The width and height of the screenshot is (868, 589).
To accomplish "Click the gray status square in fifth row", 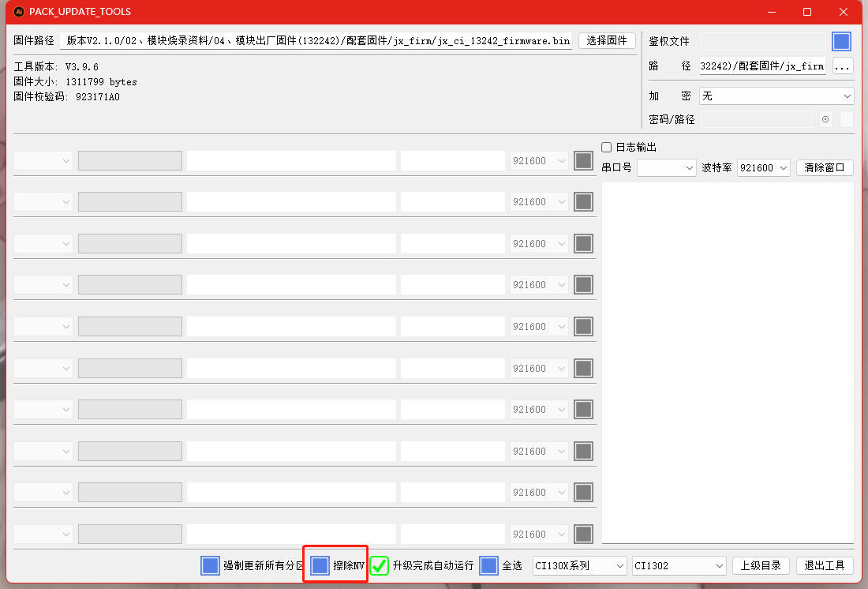I will coord(583,326).
